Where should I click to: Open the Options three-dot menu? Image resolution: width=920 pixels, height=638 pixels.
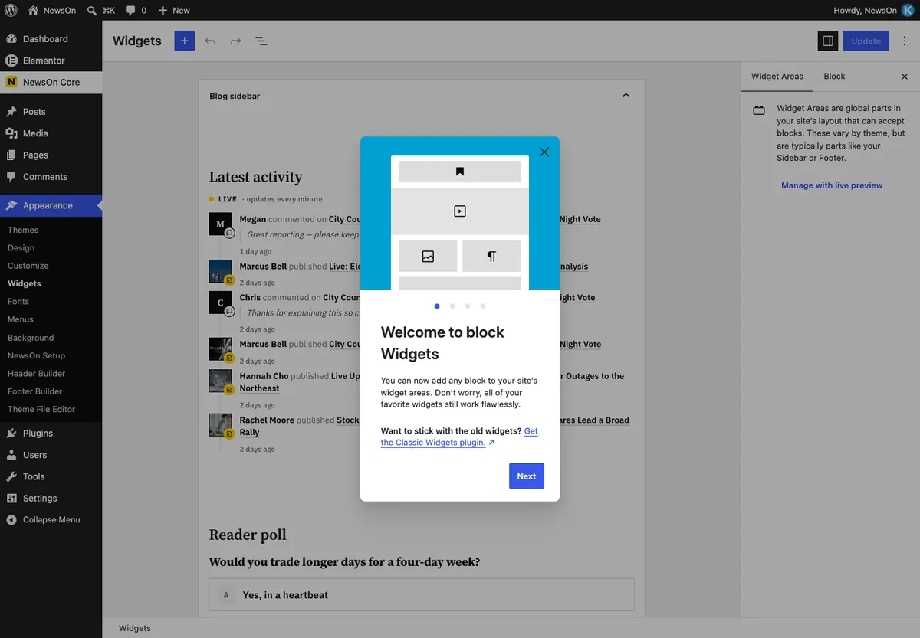(905, 41)
